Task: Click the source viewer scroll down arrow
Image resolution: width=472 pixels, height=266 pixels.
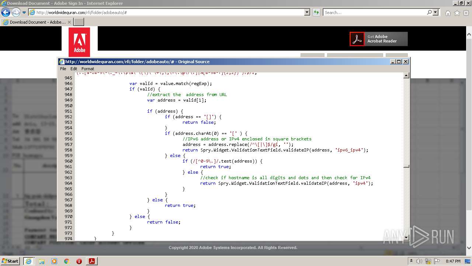Action: point(406,237)
